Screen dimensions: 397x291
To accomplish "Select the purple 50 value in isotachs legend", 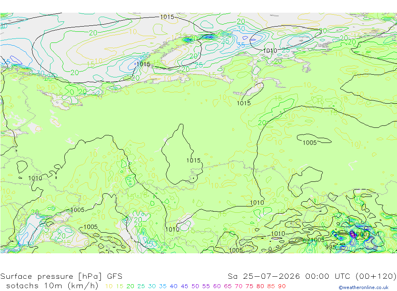I will click(195, 287).
